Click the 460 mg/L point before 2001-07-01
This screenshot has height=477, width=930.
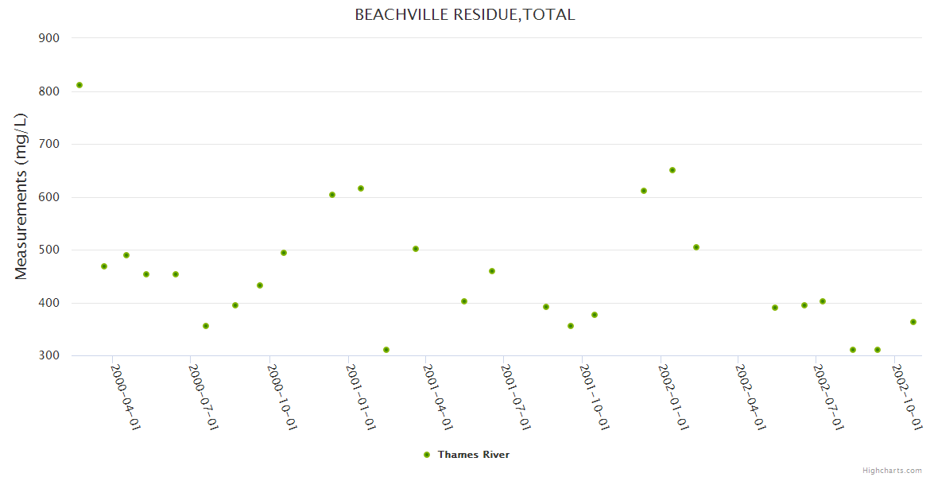492,271
